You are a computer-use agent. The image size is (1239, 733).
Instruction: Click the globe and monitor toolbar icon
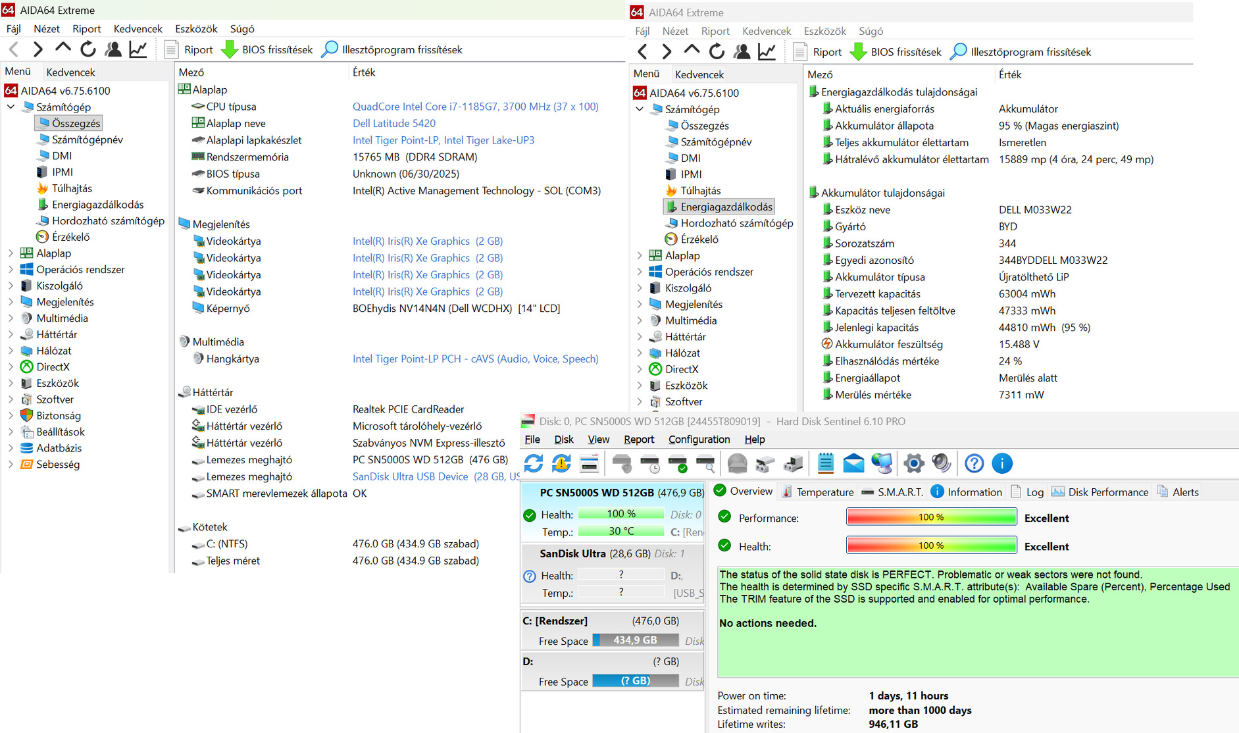(x=882, y=463)
